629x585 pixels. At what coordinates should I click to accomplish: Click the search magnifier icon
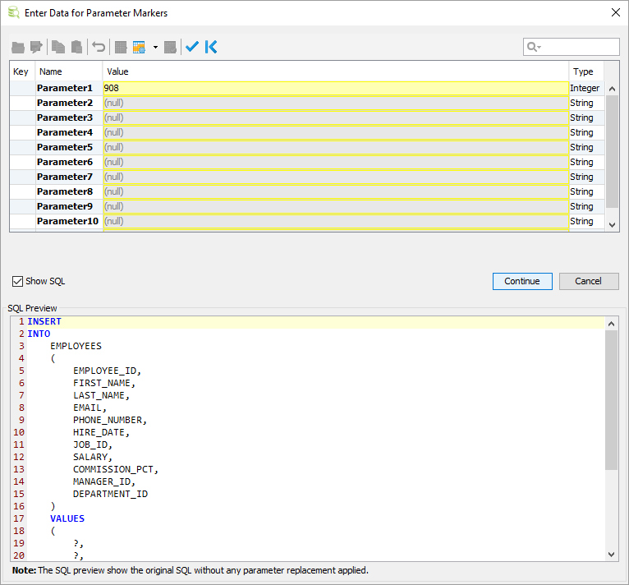coord(533,48)
